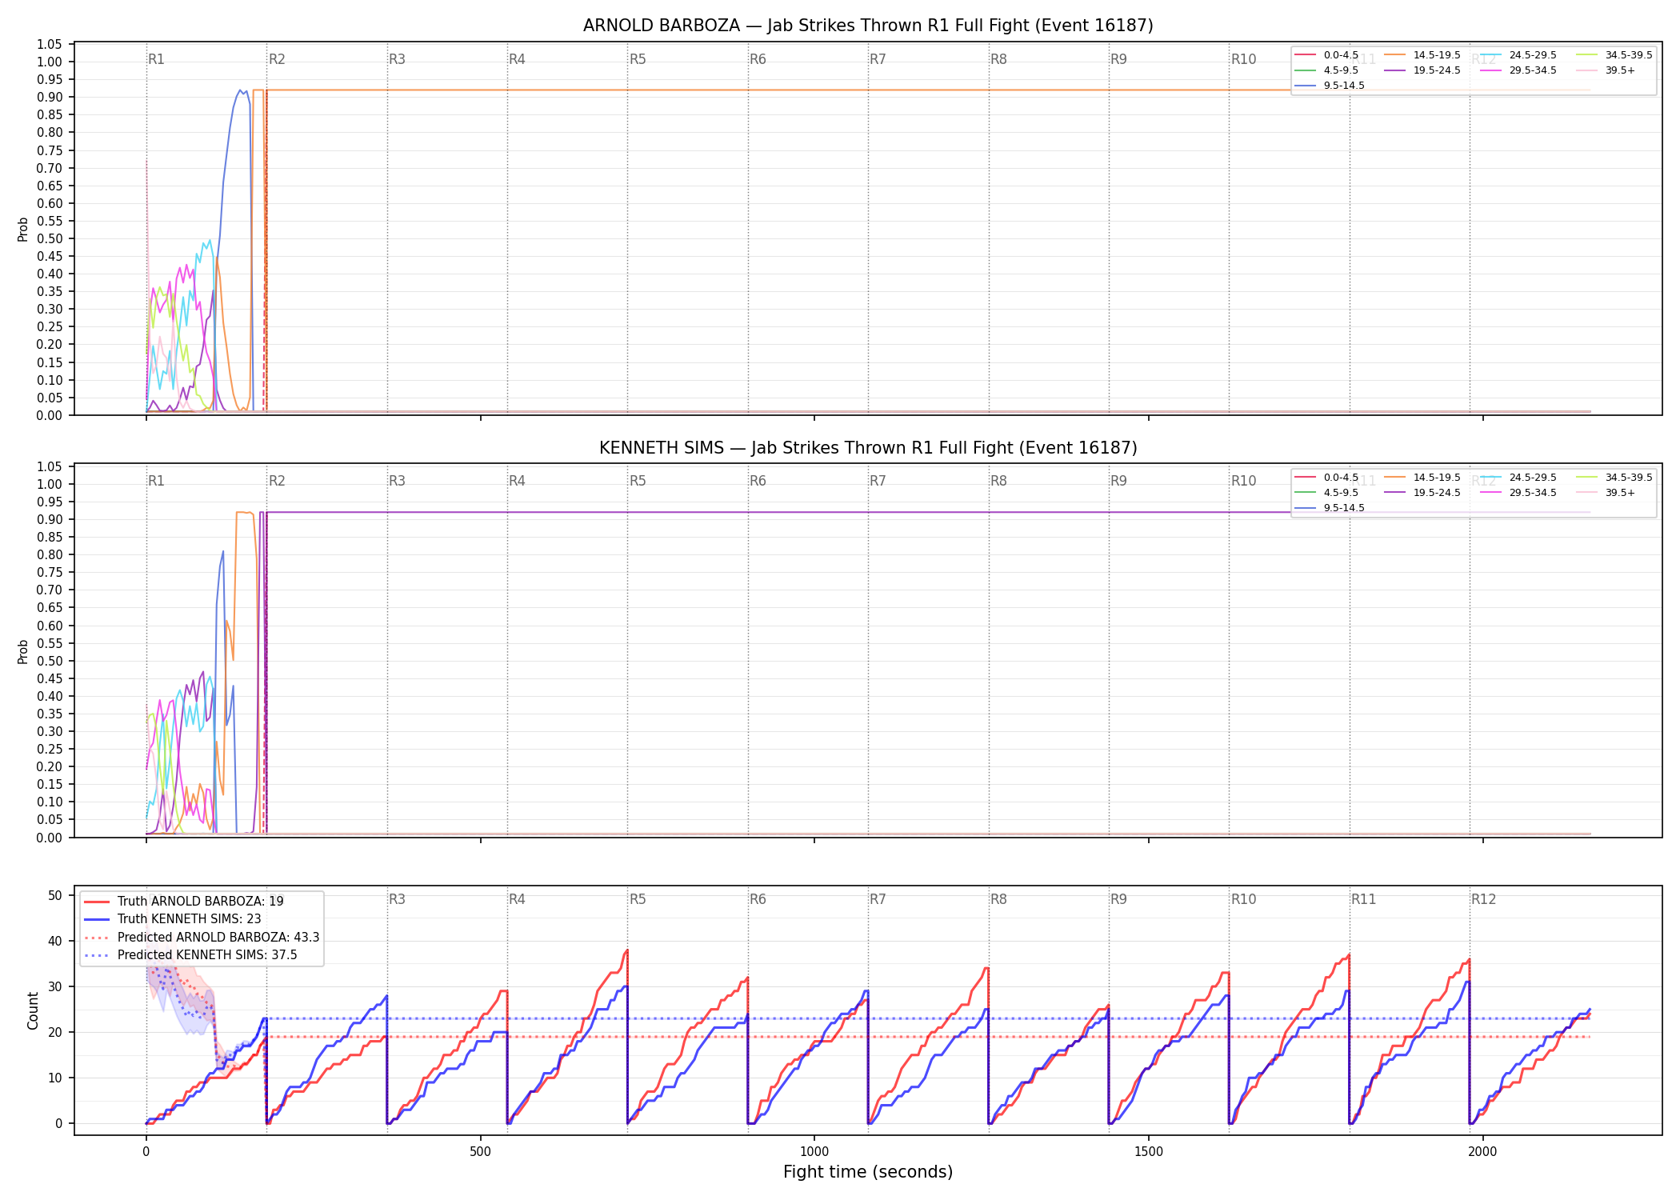This screenshot has width=1680, height=1200.
Task: Click the '30' y-tick on Count chart
Action: pyautogui.click(x=55, y=986)
